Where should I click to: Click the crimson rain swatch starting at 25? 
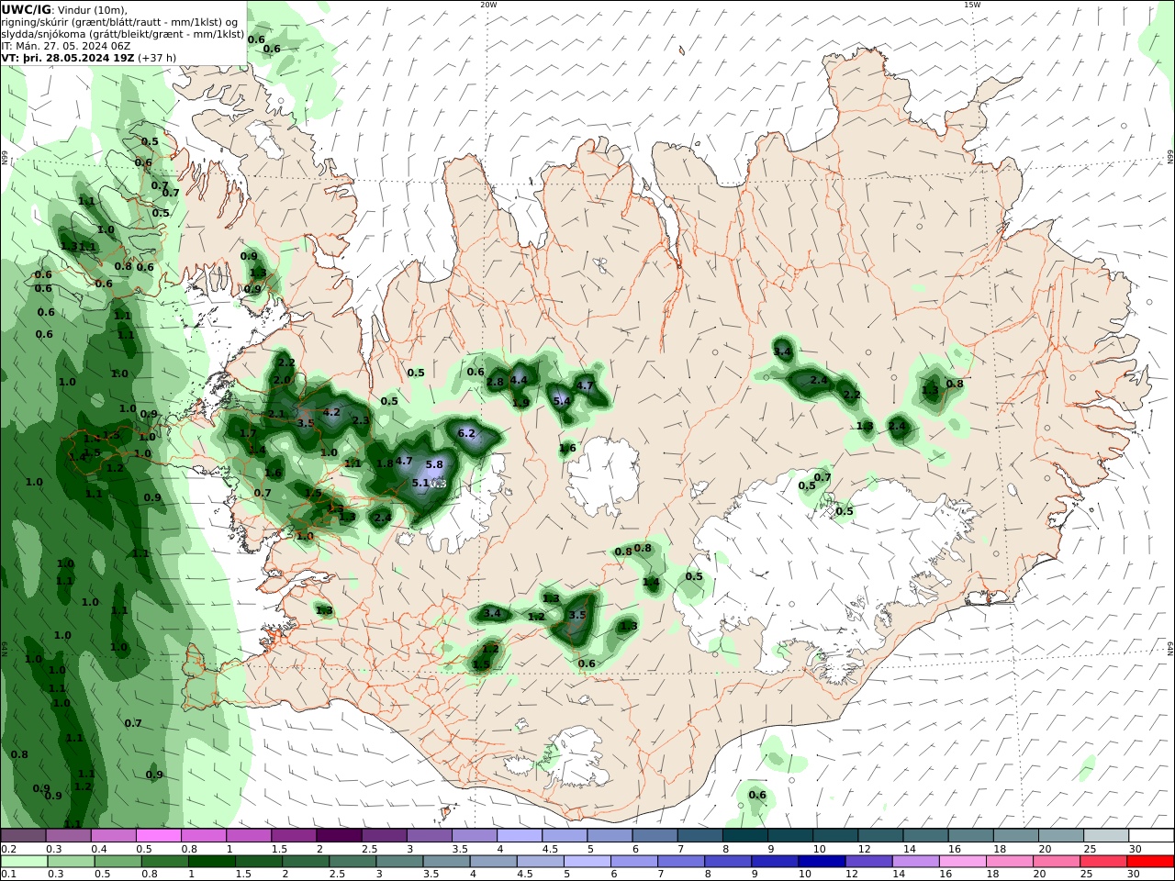coord(1104,862)
